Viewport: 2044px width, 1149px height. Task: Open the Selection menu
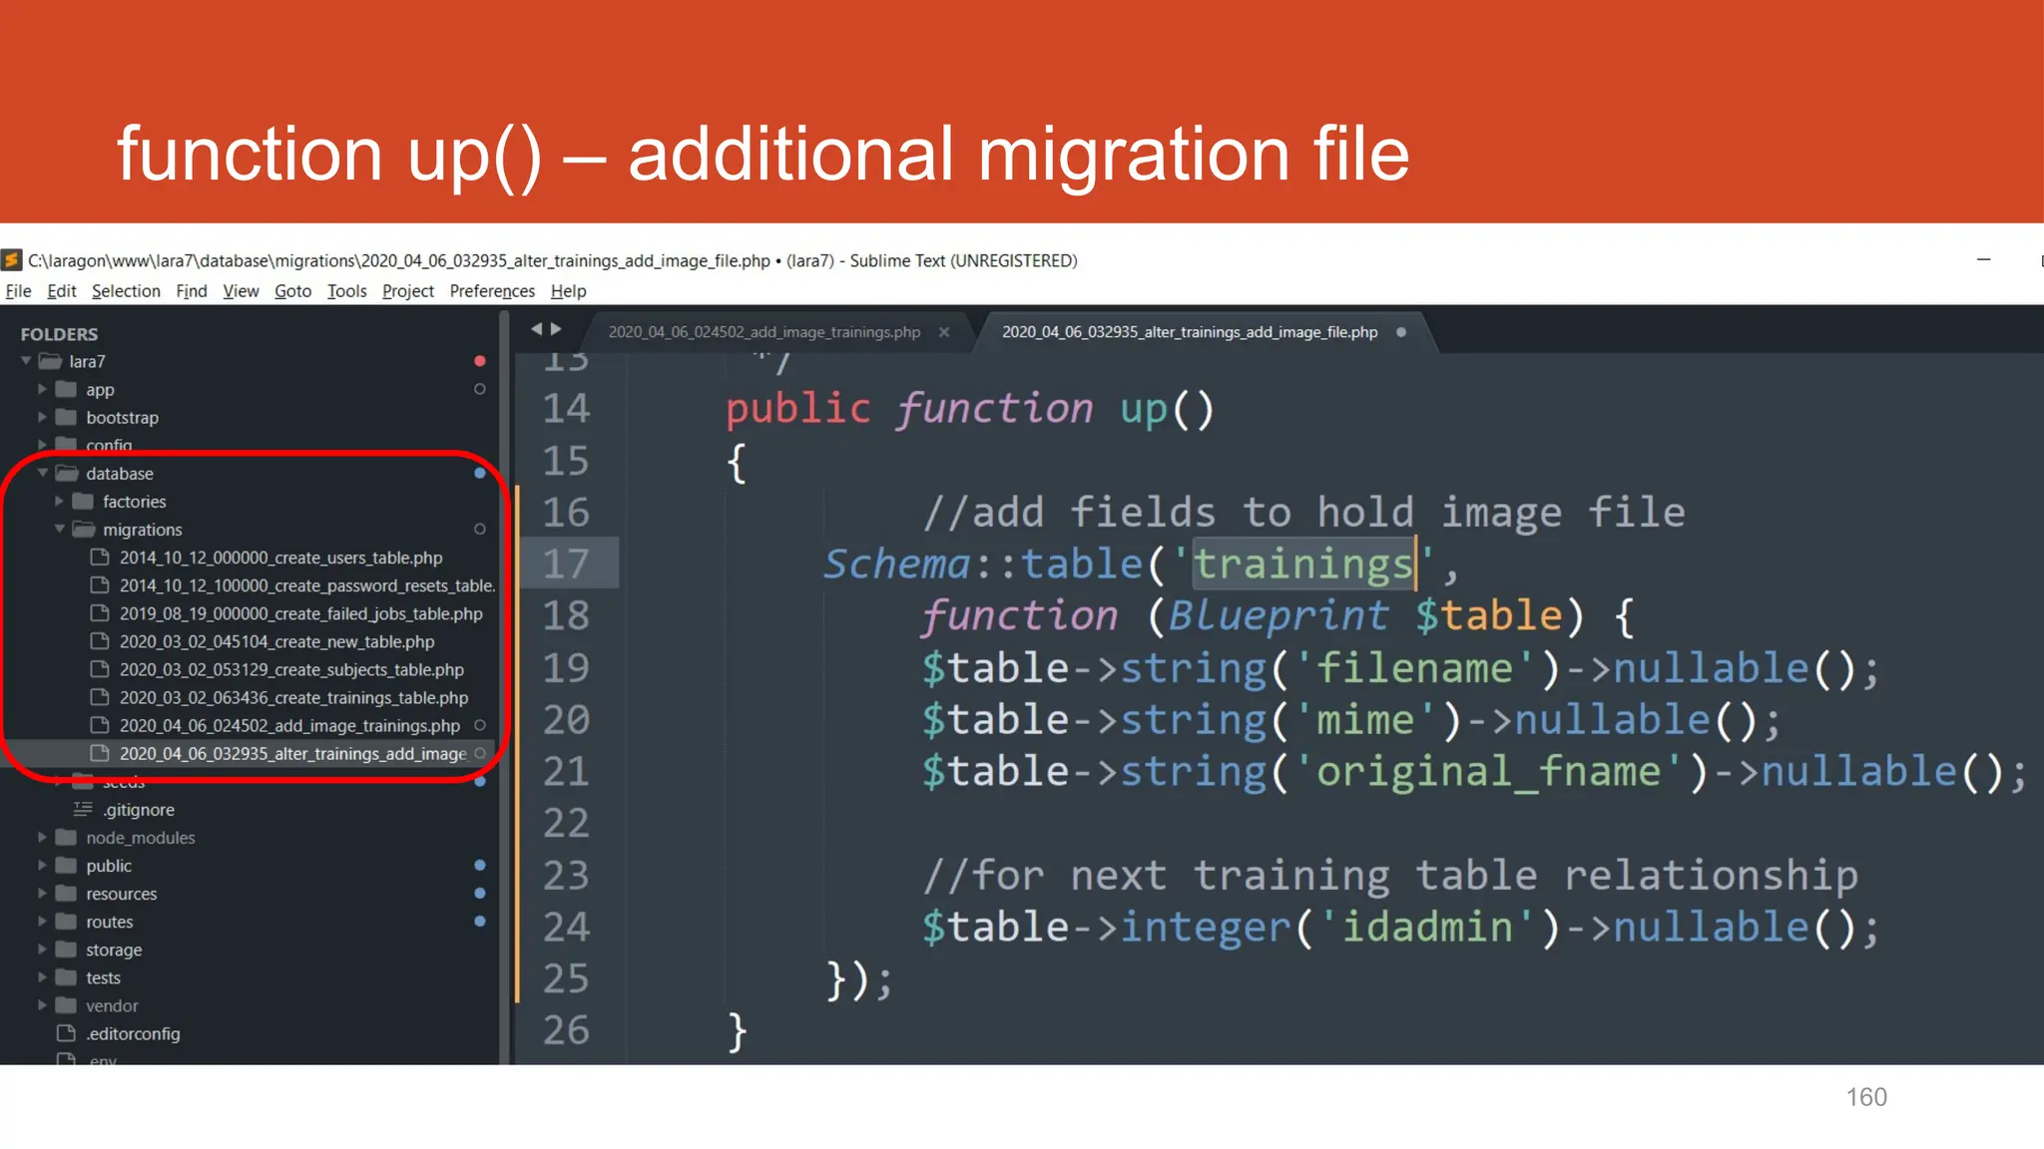tap(126, 290)
